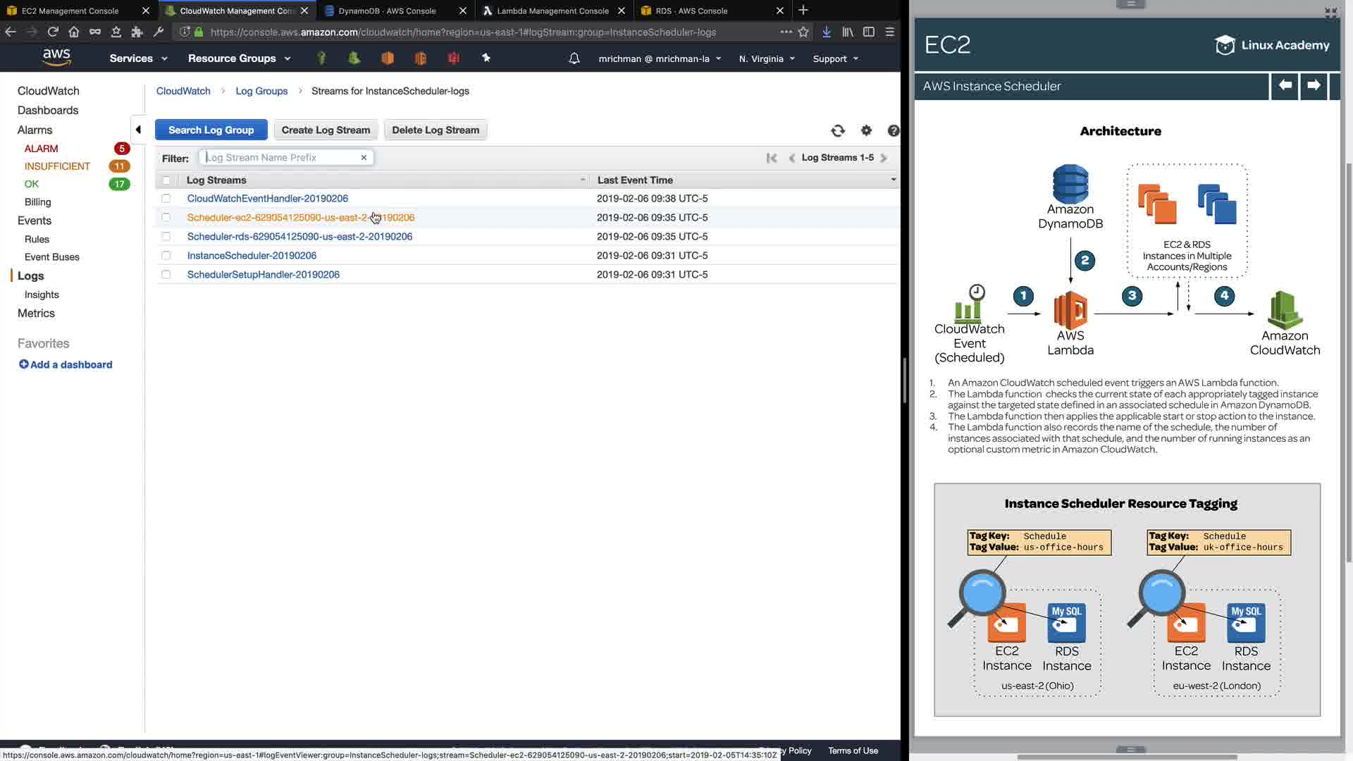This screenshot has width=1353, height=761.
Task: Go to previous slide with left arrow
Action: pos(1285,85)
